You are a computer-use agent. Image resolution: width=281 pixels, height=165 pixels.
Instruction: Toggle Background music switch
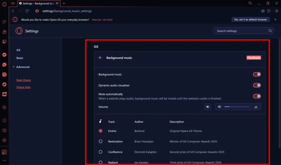(x=257, y=74)
